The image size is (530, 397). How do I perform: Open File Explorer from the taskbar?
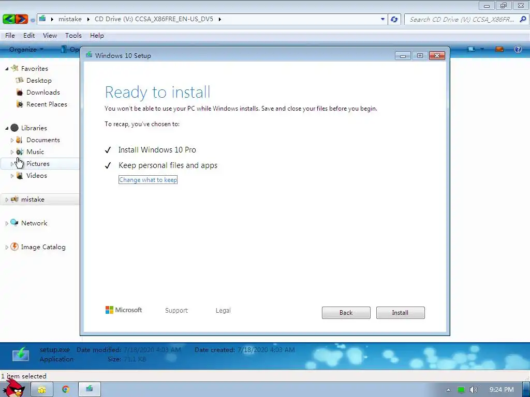pos(42,390)
